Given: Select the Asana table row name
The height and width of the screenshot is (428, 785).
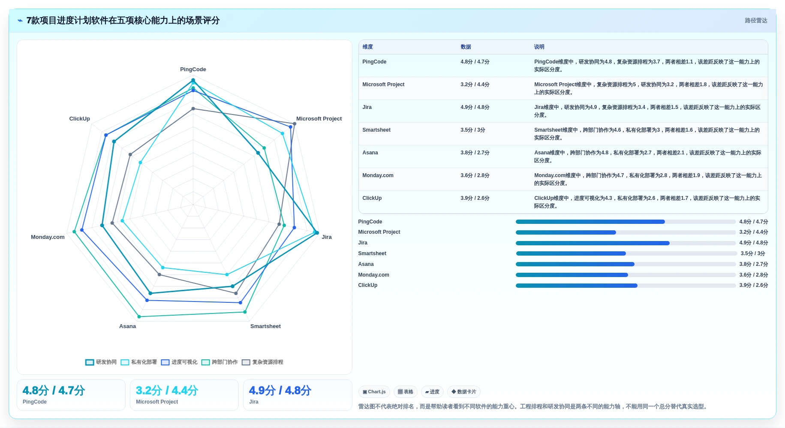Looking at the screenshot, I should click(x=370, y=153).
